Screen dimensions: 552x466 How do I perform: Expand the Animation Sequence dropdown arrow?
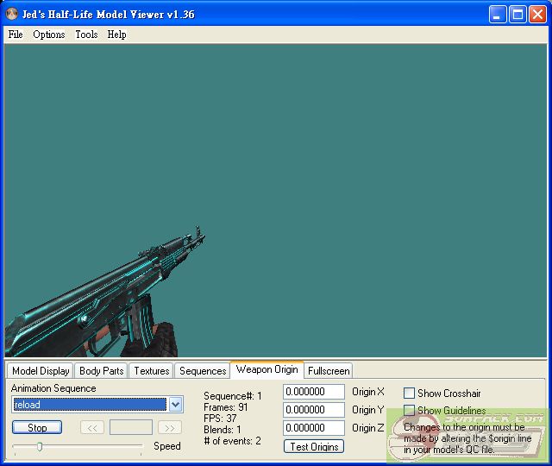[175, 405]
